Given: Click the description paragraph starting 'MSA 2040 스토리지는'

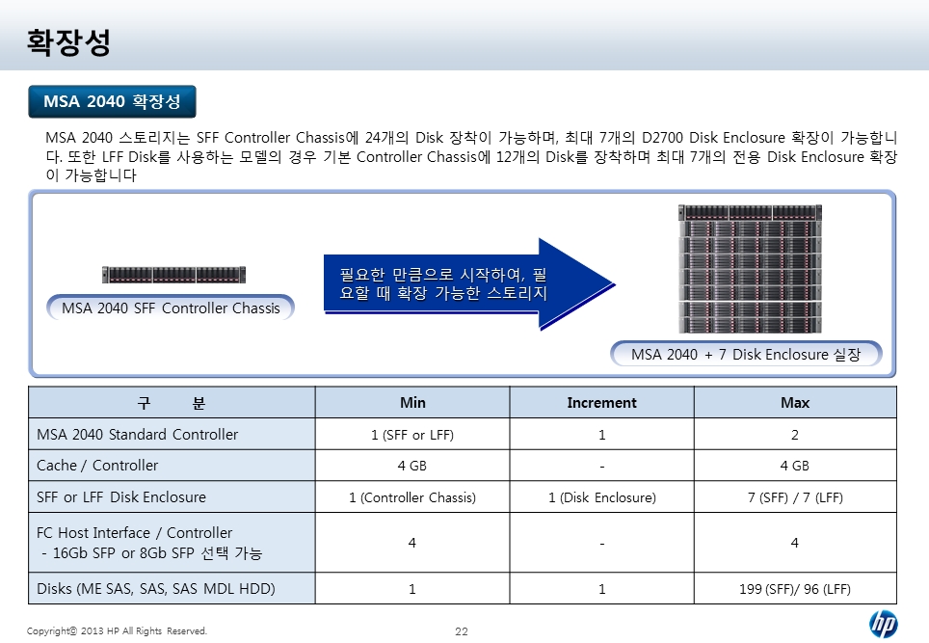Looking at the screenshot, I should (x=471, y=156).
